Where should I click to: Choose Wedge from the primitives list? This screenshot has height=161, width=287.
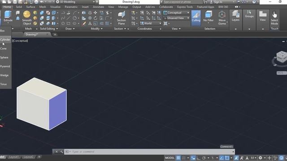pos(4,75)
